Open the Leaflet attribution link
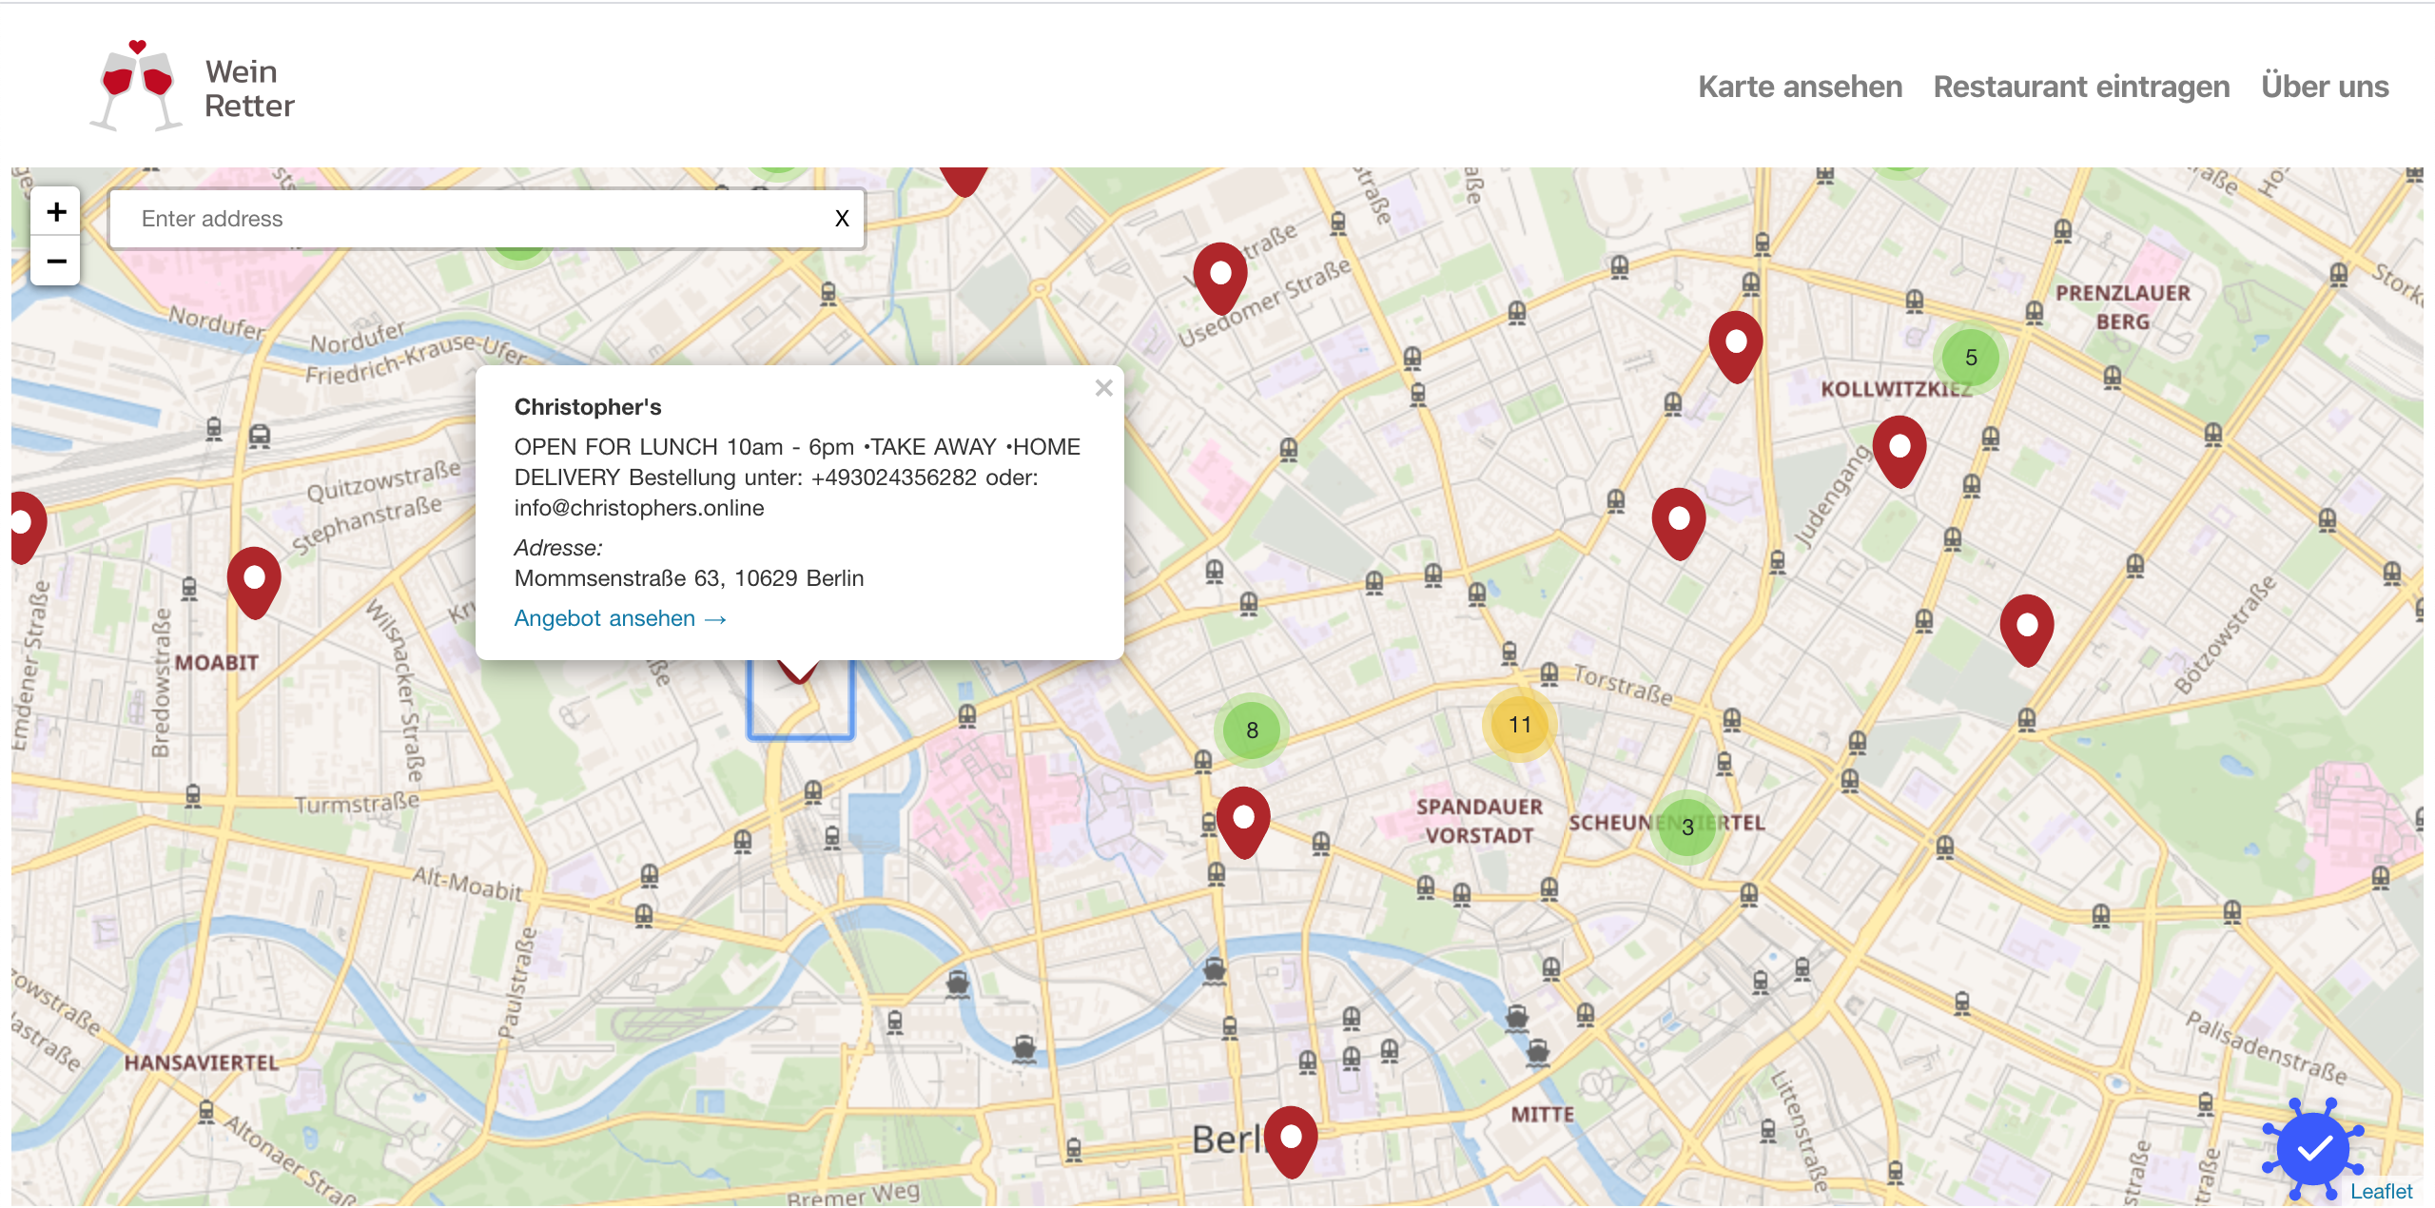The image size is (2435, 1208). point(2381,1191)
